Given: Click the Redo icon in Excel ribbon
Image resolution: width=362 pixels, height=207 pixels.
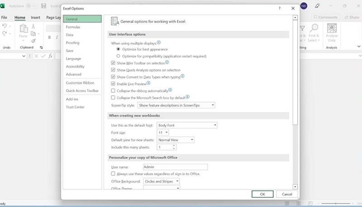Looking at the screenshot, I should (5, 33).
